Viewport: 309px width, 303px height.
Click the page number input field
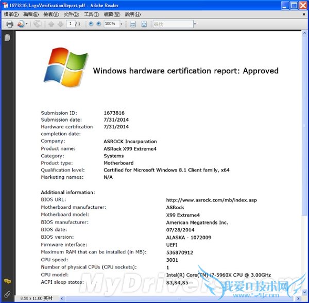pos(71,24)
